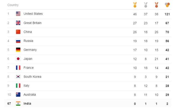Click the Great Britain flag icon
This screenshot has width=181, height=112.
click(x=18, y=23)
